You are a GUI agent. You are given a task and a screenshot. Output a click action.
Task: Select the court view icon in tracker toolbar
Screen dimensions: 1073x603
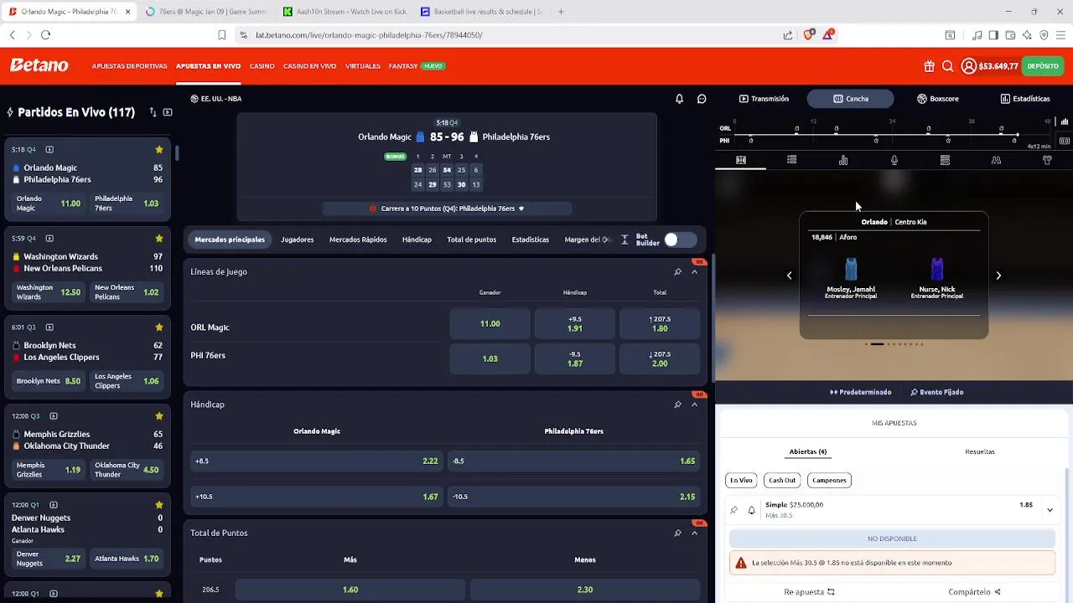tap(741, 160)
